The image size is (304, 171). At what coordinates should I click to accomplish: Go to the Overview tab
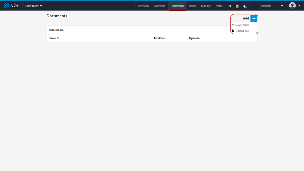(144, 6)
